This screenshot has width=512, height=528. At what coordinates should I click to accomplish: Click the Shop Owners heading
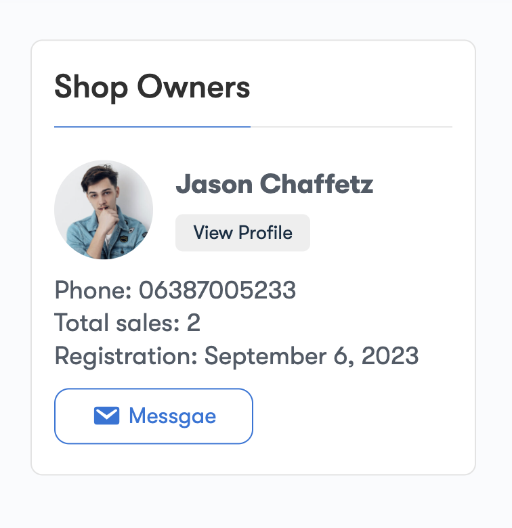click(152, 87)
